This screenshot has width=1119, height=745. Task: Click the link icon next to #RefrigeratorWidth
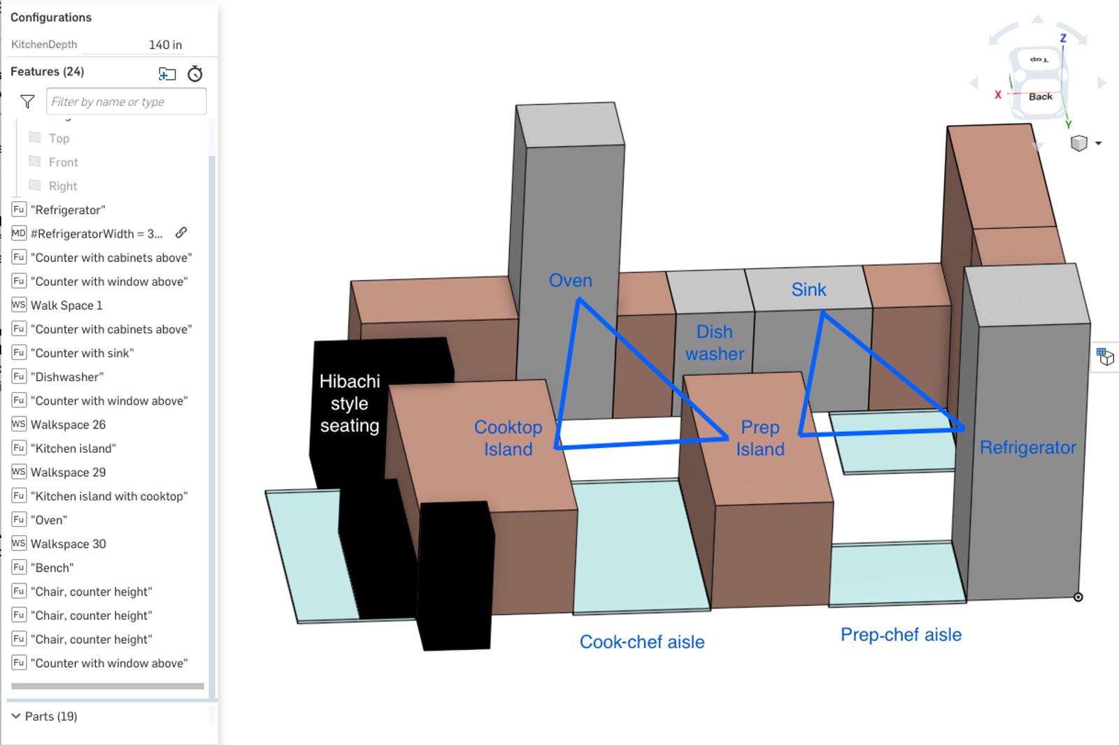coord(181,233)
